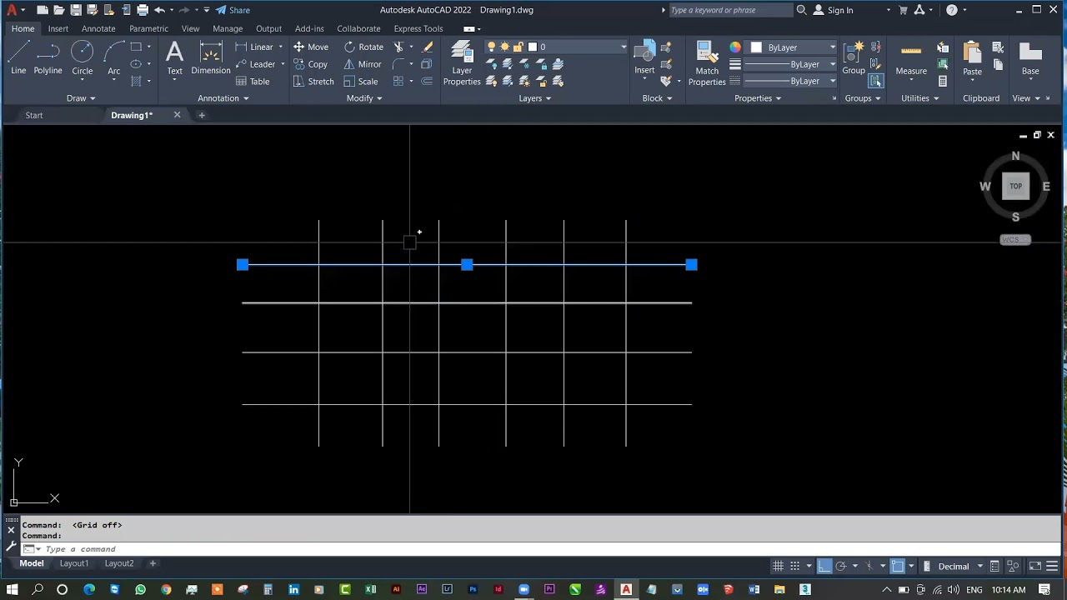
Task: Pick the Move command
Action: point(310,47)
